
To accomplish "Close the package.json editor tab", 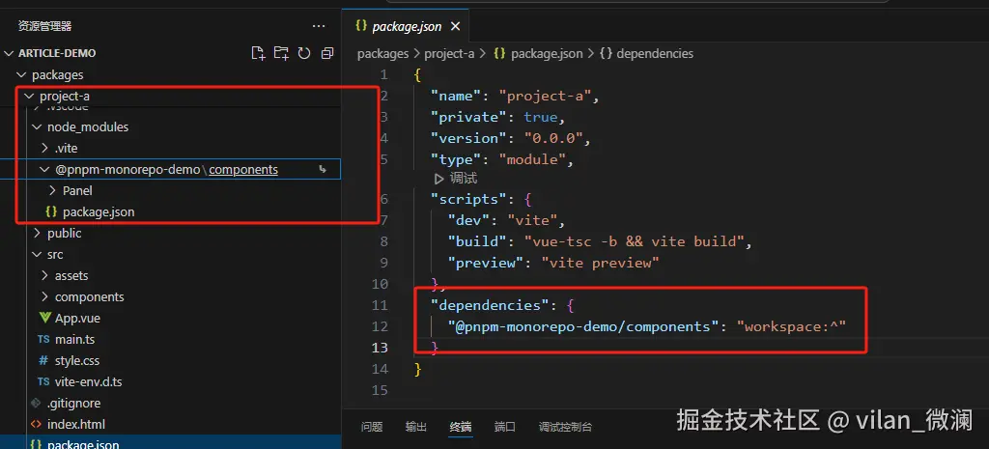I will (x=456, y=26).
